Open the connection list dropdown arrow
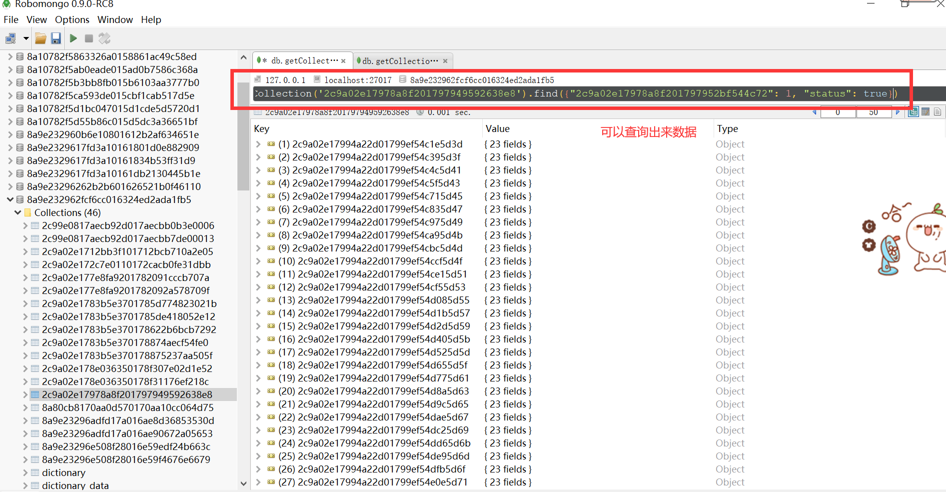The height and width of the screenshot is (492, 946). click(25, 38)
